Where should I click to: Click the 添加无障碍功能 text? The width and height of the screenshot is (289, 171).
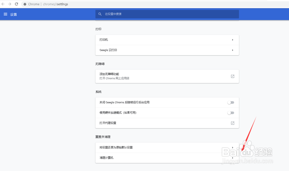(x=109, y=74)
